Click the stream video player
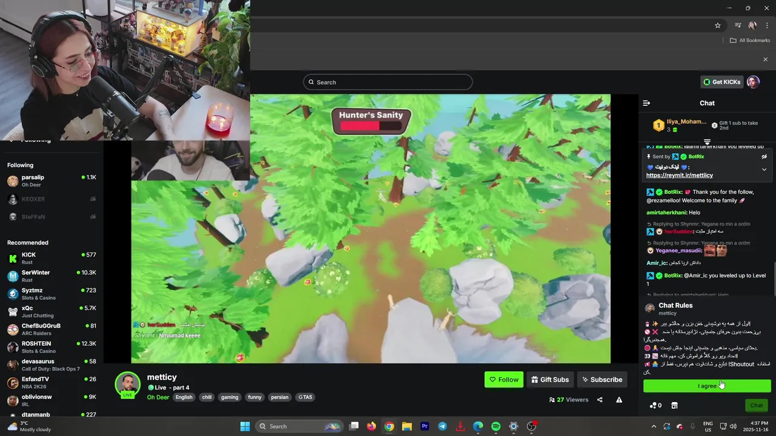Viewport: 776px width, 436px height. point(370,228)
